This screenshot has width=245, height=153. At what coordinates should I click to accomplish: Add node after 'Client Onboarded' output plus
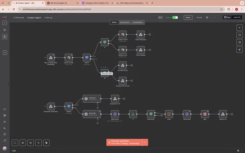click(150, 35)
